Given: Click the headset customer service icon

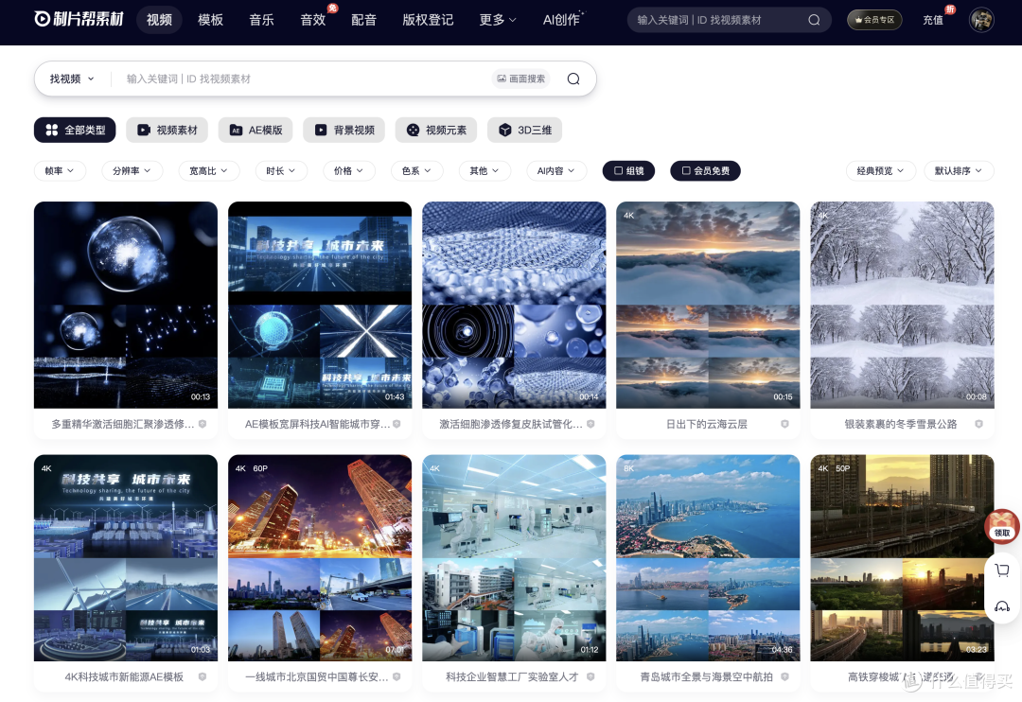Looking at the screenshot, I should pyautogui.click(x=1002, y=606).
